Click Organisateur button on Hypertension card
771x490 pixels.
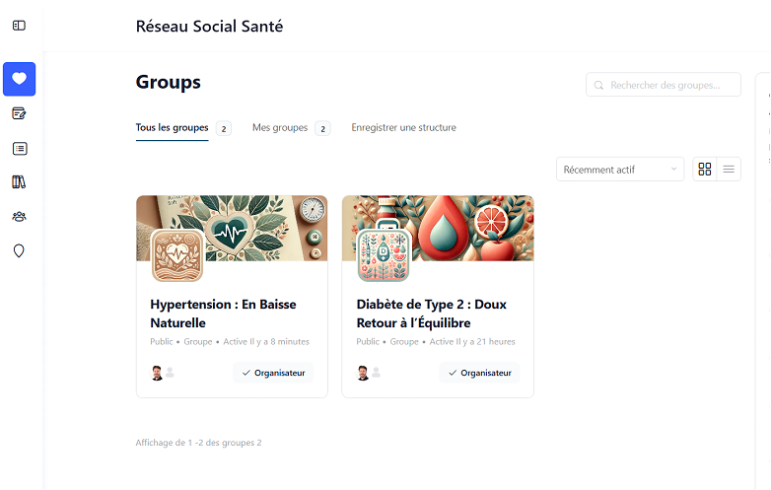(x=273, y=373)
